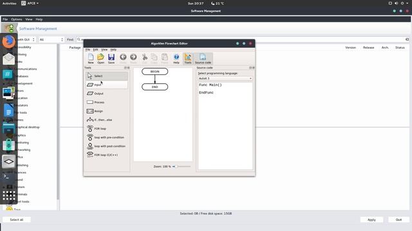Click the Release column header
The image size is (412, 231).
(x=368, y=47)
